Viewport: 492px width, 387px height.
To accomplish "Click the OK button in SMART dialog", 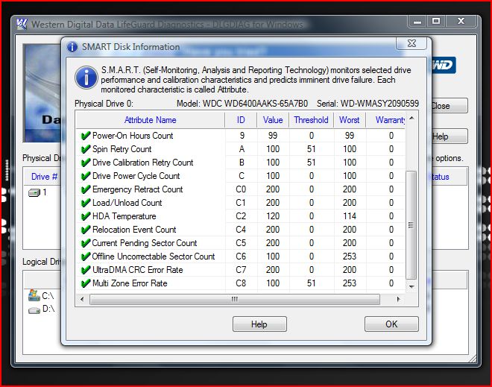I will click(391, 324).
